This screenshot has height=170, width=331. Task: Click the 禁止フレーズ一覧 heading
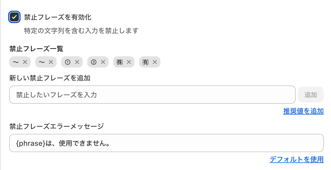36,49
